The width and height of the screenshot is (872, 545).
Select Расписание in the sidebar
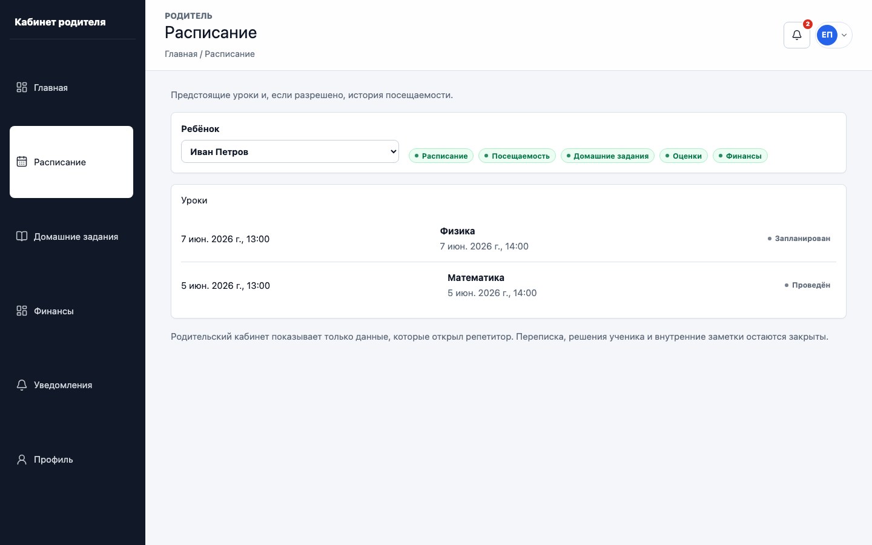tap(71, 162)
